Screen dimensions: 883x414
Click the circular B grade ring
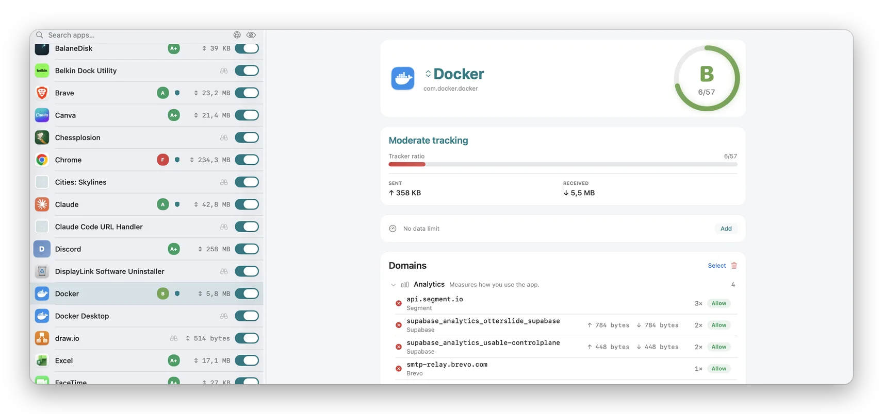tap(707, 79)
